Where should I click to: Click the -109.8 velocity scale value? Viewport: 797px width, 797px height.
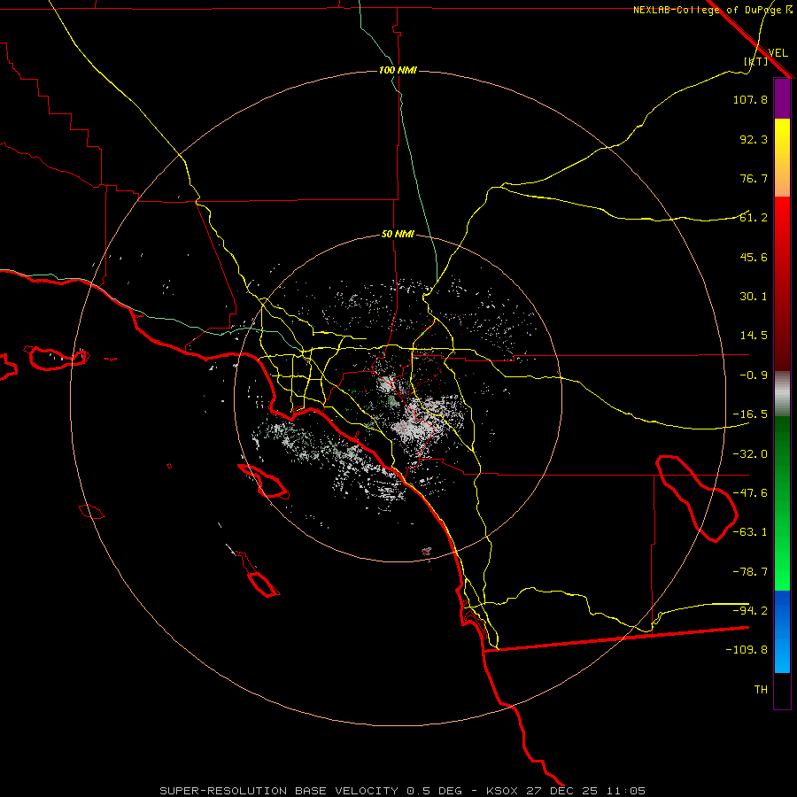(x=747, y=650)
